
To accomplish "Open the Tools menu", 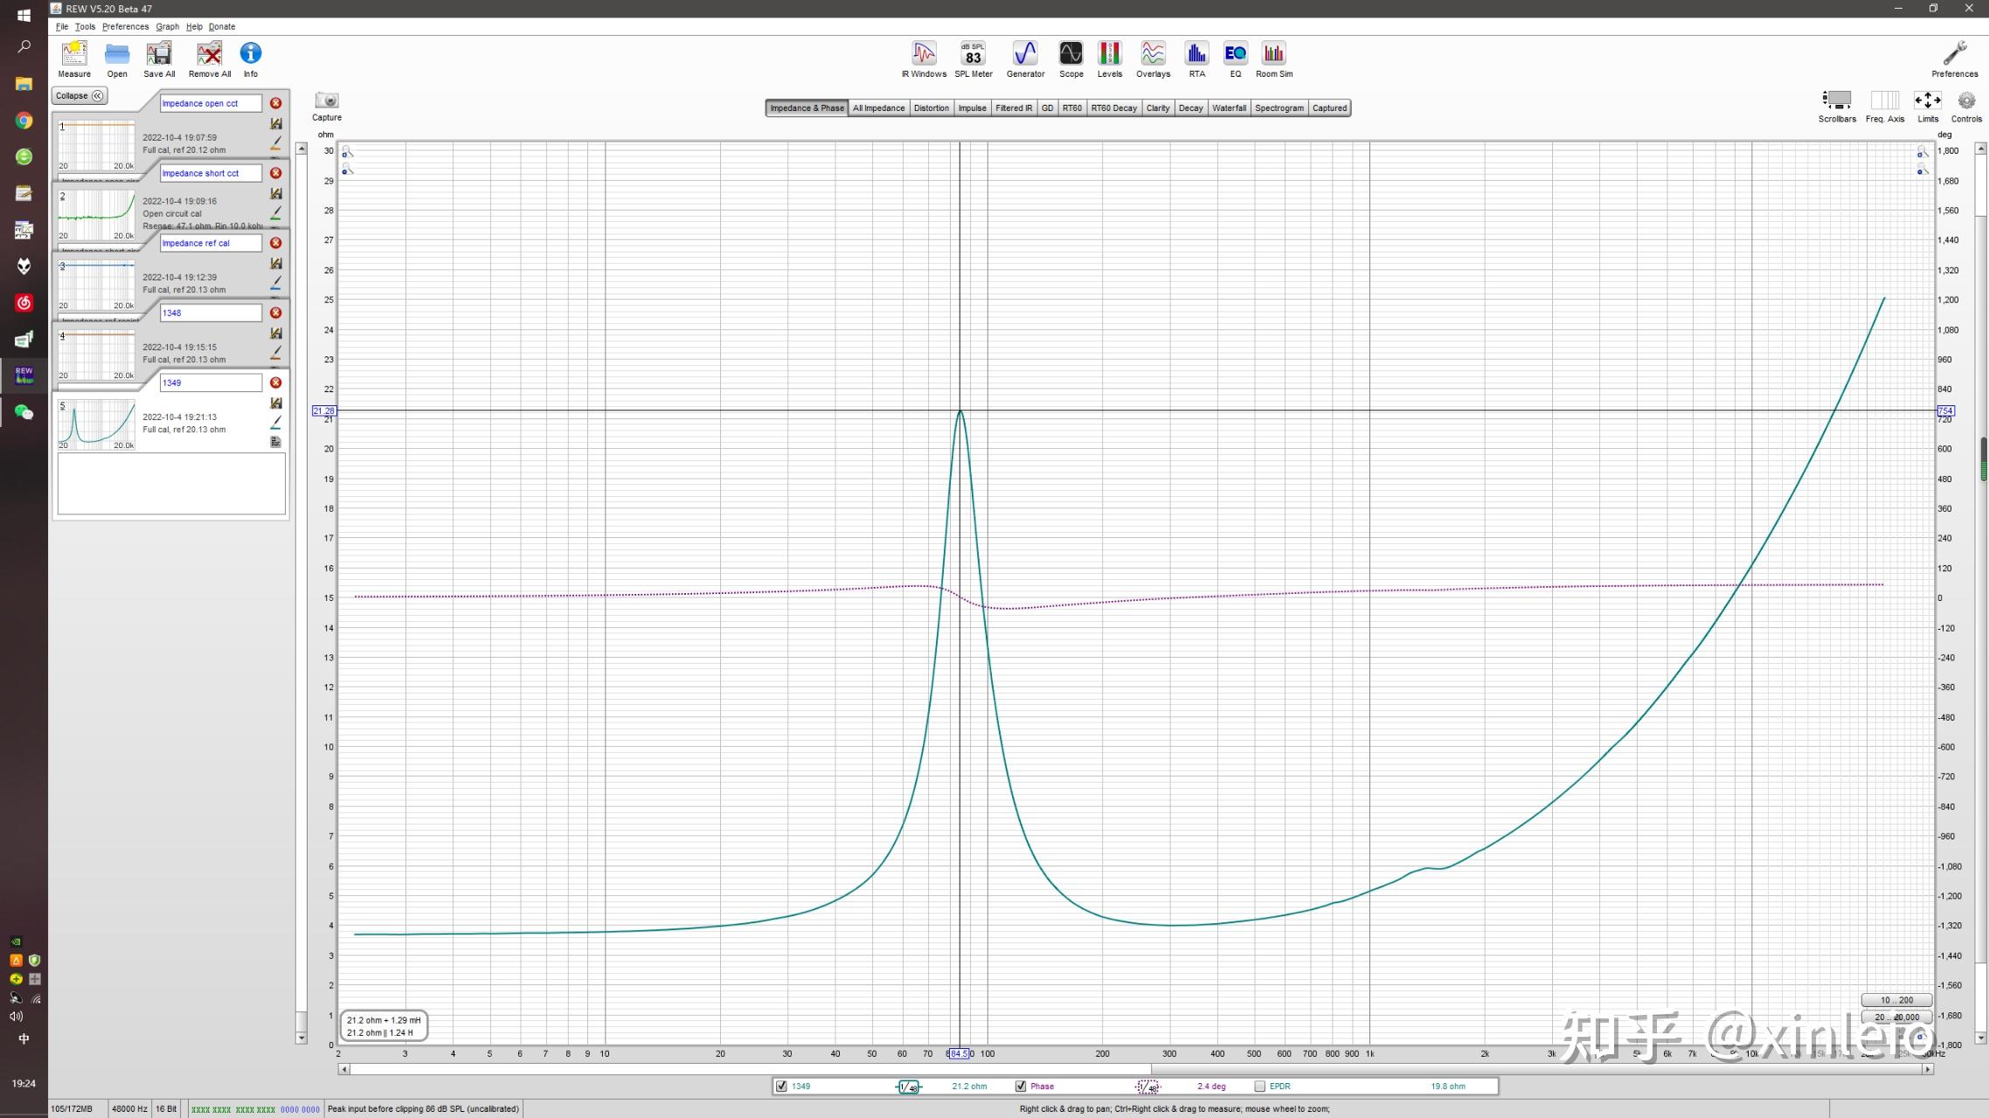I will coord(85,26).
